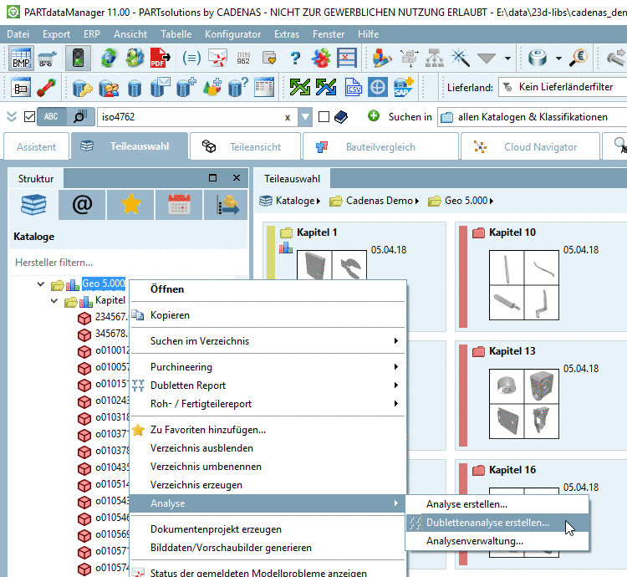Click the DIN 962 toolbar icon
This screenshot has width=627, height=577.
pos(243,59)
